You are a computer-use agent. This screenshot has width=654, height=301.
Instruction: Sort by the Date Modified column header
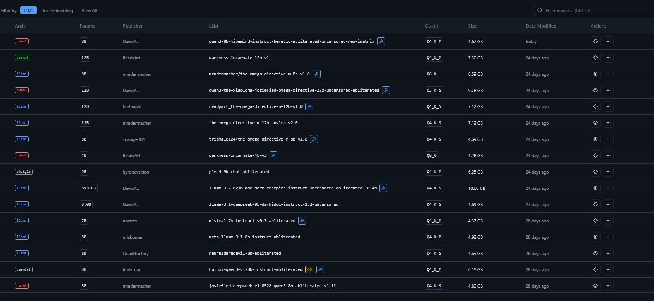(541, 26)
